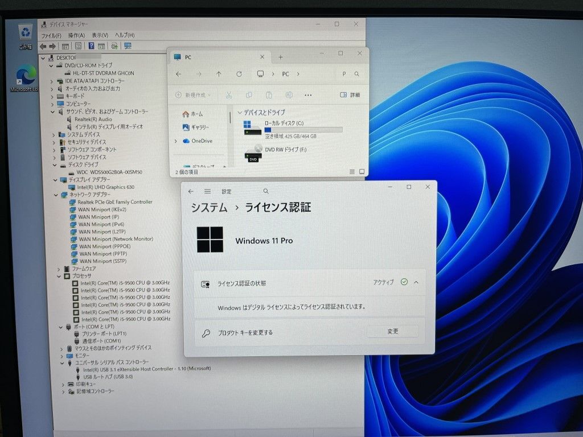Refresh the PC Explorer window
Image resolution: width=583 pixels, height=437 pixels.
[239, 75]
